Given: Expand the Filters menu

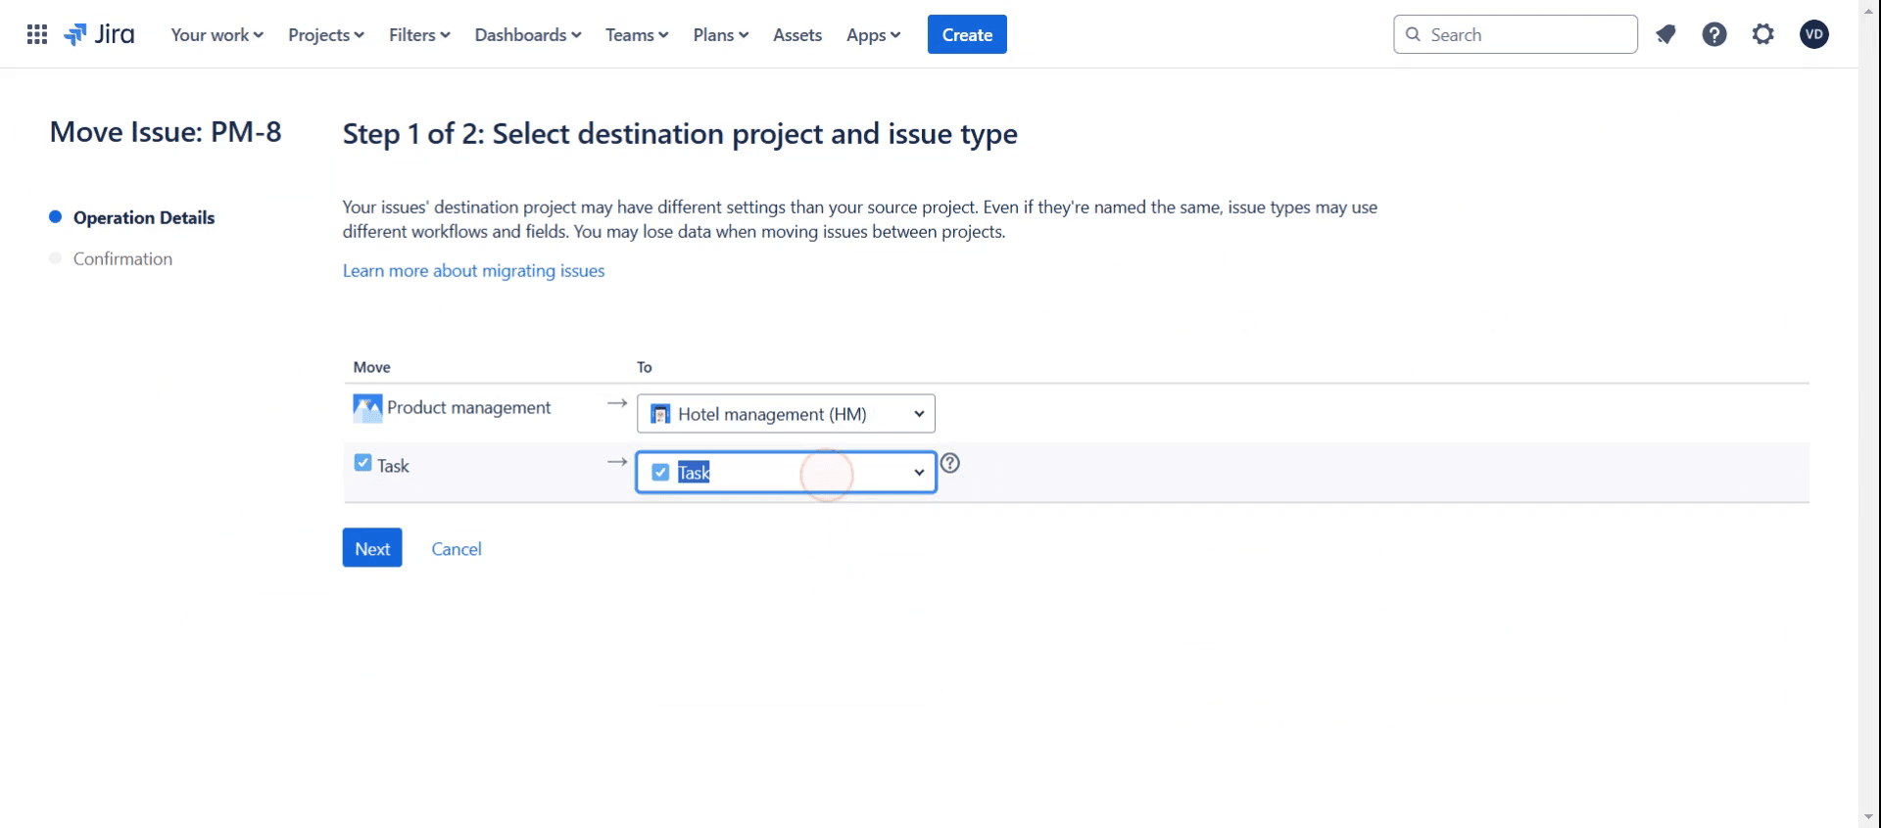Looking at the screenshot, I should point(419,35).
